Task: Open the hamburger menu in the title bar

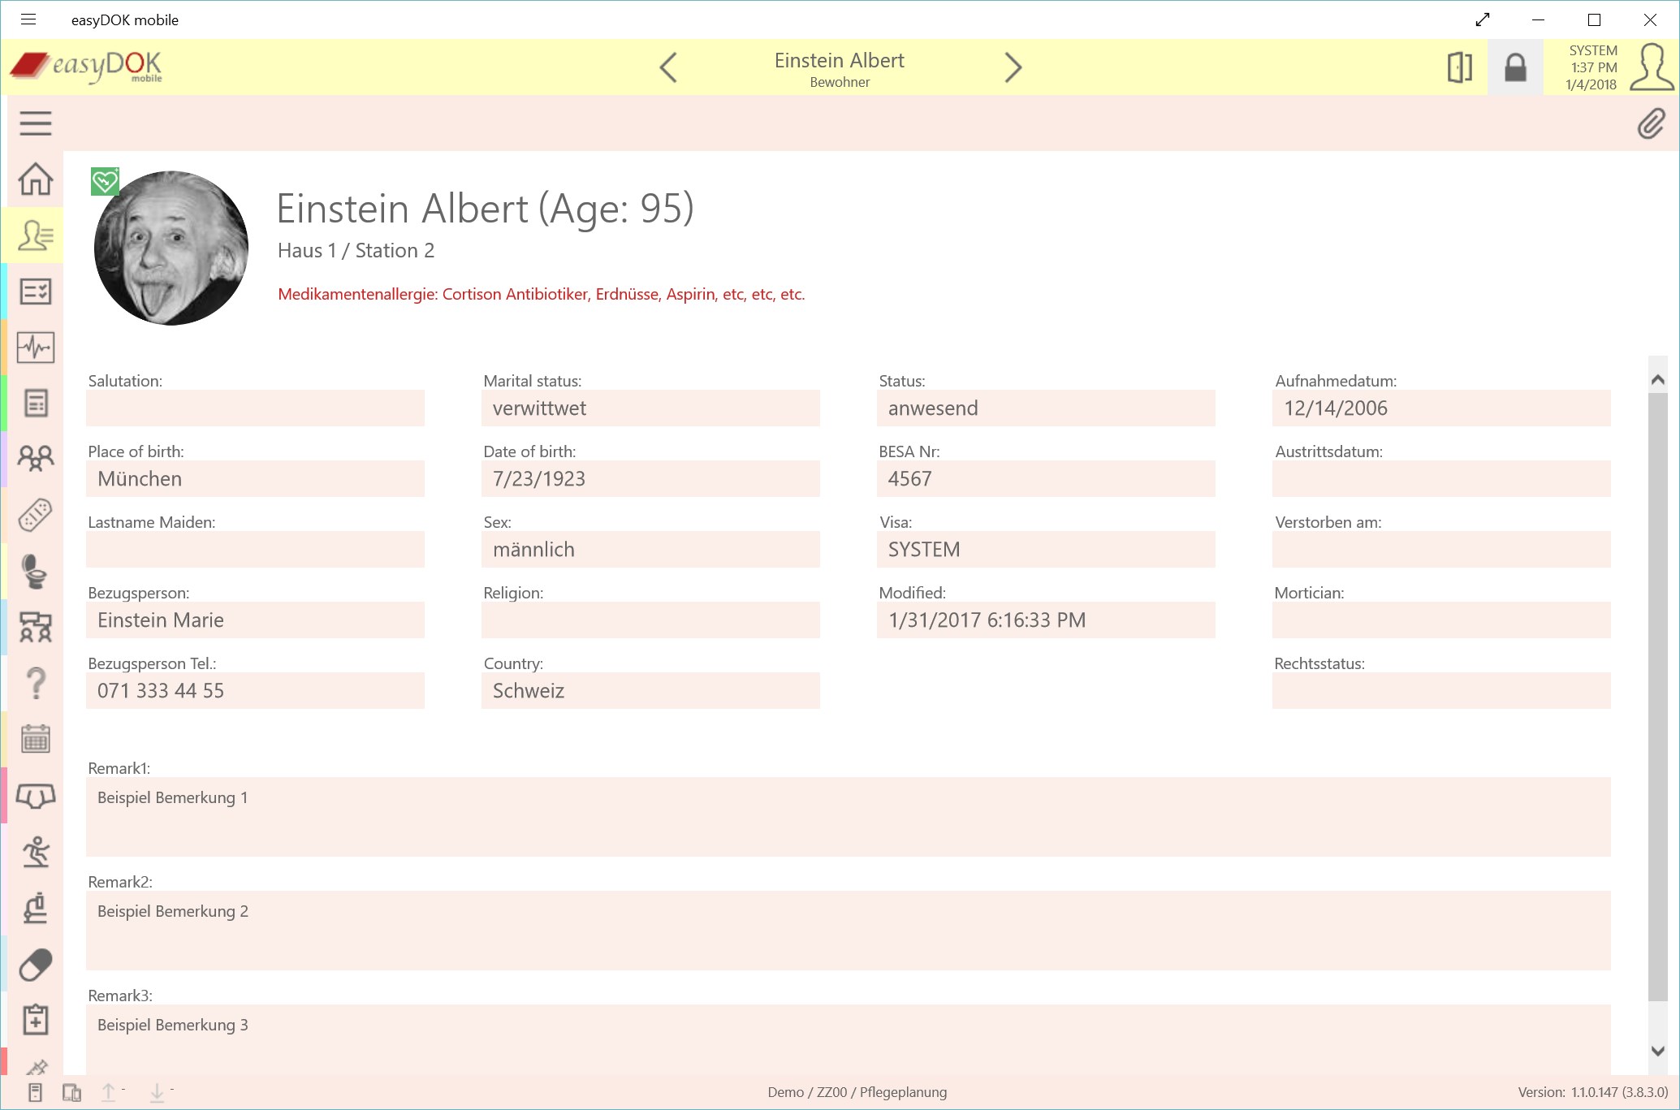Action: click(28, 19)
